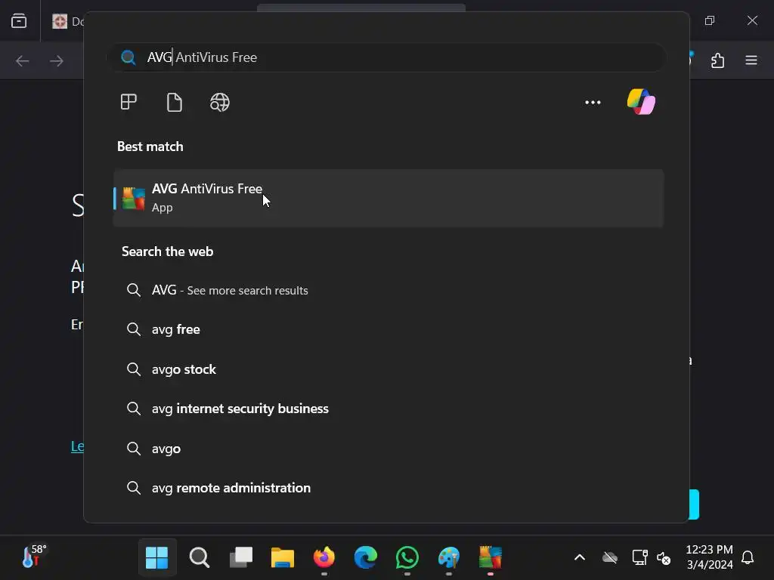
Task: Open the weather widget showing 58°
Action: click(34, 557)
